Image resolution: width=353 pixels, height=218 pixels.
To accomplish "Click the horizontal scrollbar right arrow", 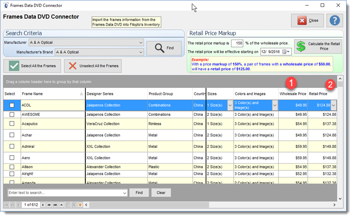I will pos(334,205).
